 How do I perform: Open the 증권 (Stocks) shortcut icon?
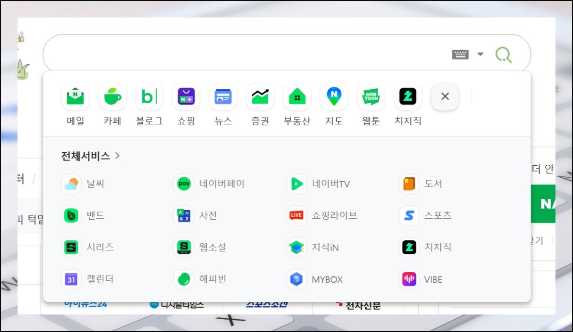tap(260, 97)
